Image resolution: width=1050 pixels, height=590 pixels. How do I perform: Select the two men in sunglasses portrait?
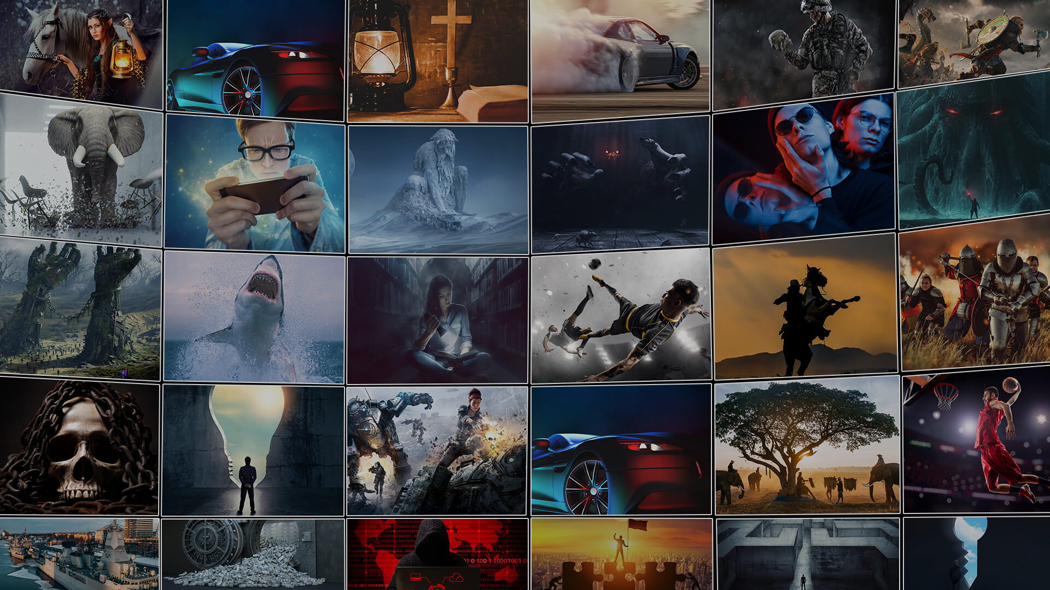(804, 170)
